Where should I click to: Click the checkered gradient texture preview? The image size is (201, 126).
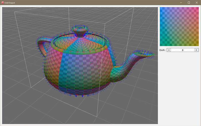[x=179, y=27]
